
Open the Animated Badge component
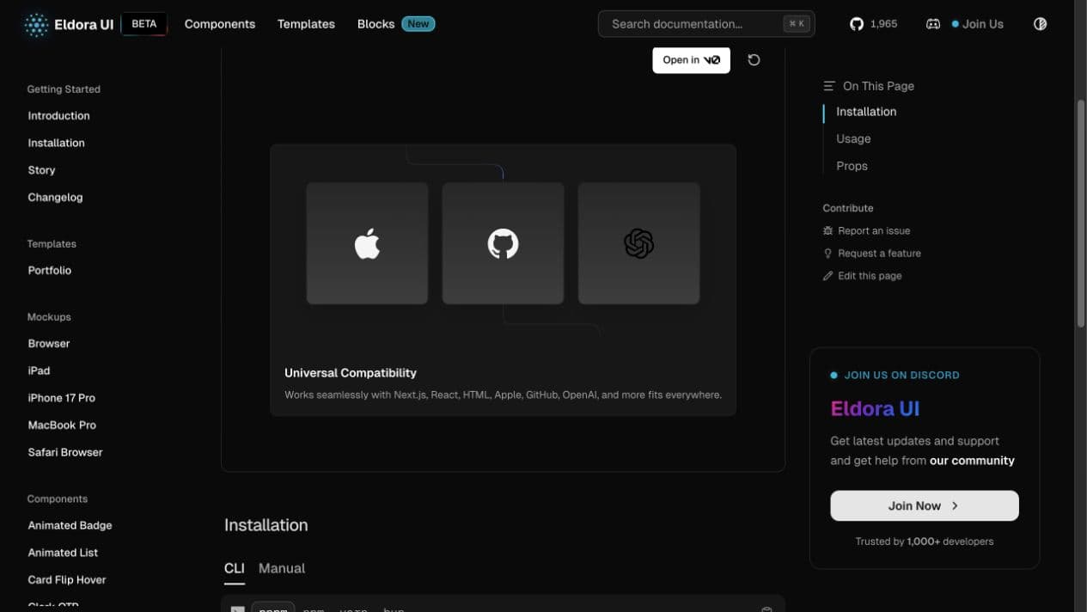pyautogui.click(x=70, y=525)
